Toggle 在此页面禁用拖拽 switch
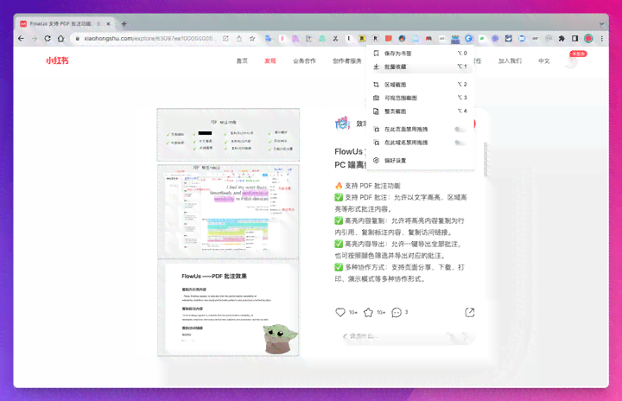 coord(460,129)
